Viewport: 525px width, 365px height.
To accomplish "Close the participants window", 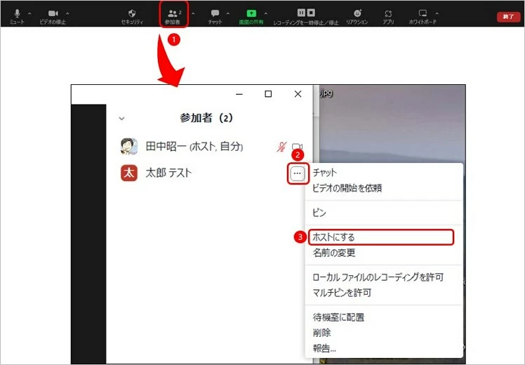I will (298, 94).
